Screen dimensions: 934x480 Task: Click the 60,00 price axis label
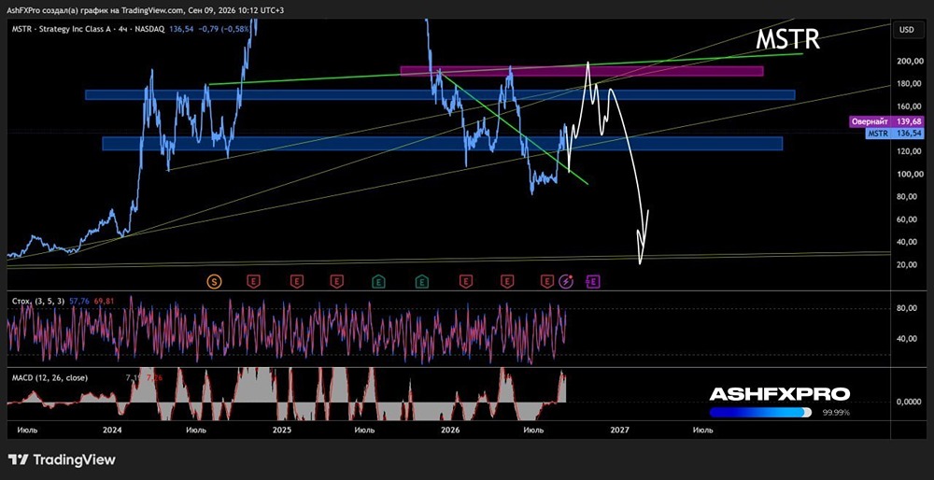pyautogui.click(x=909, y=219)
